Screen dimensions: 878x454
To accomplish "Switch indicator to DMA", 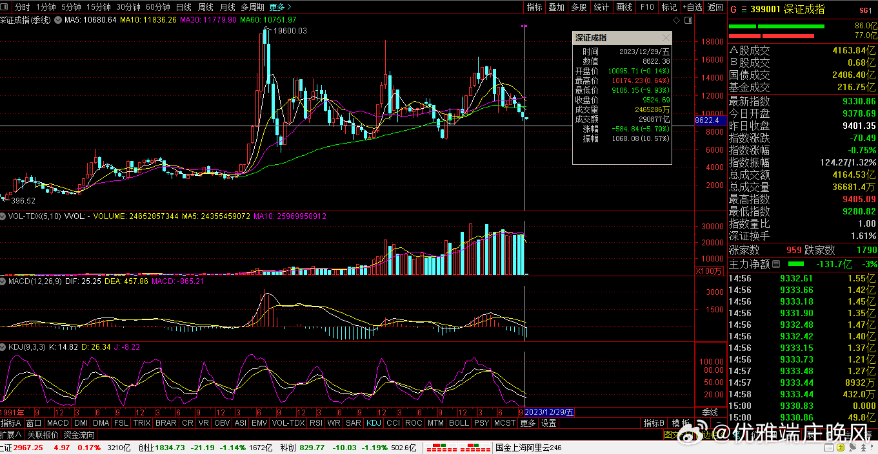I will pyautogui.click(x=101, y=423).
